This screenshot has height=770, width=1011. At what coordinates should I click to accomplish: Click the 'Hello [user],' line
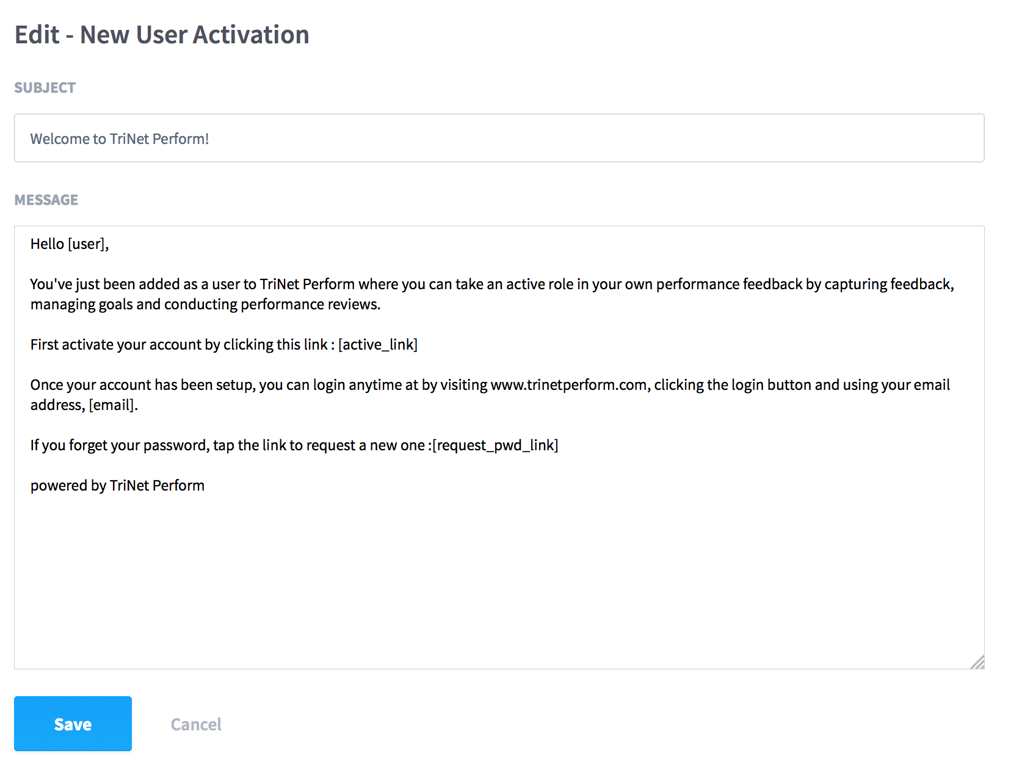(x=70, y=244)
